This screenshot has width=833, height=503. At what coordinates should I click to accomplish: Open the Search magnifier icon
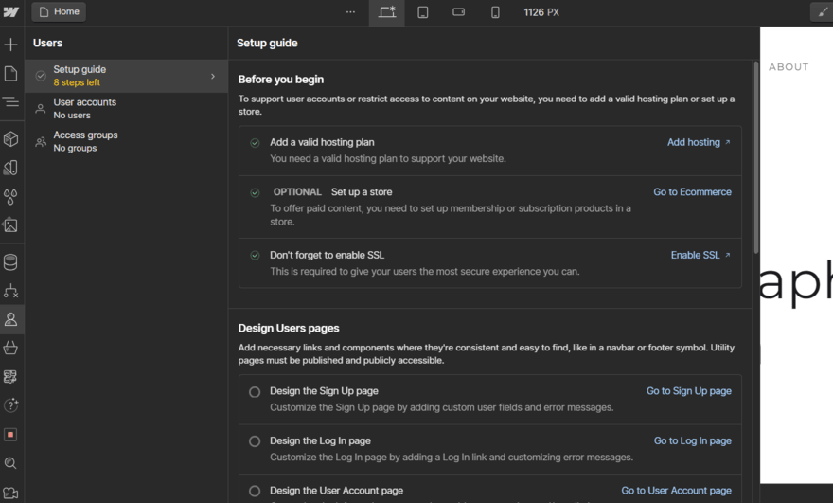[x=10, y=463]
